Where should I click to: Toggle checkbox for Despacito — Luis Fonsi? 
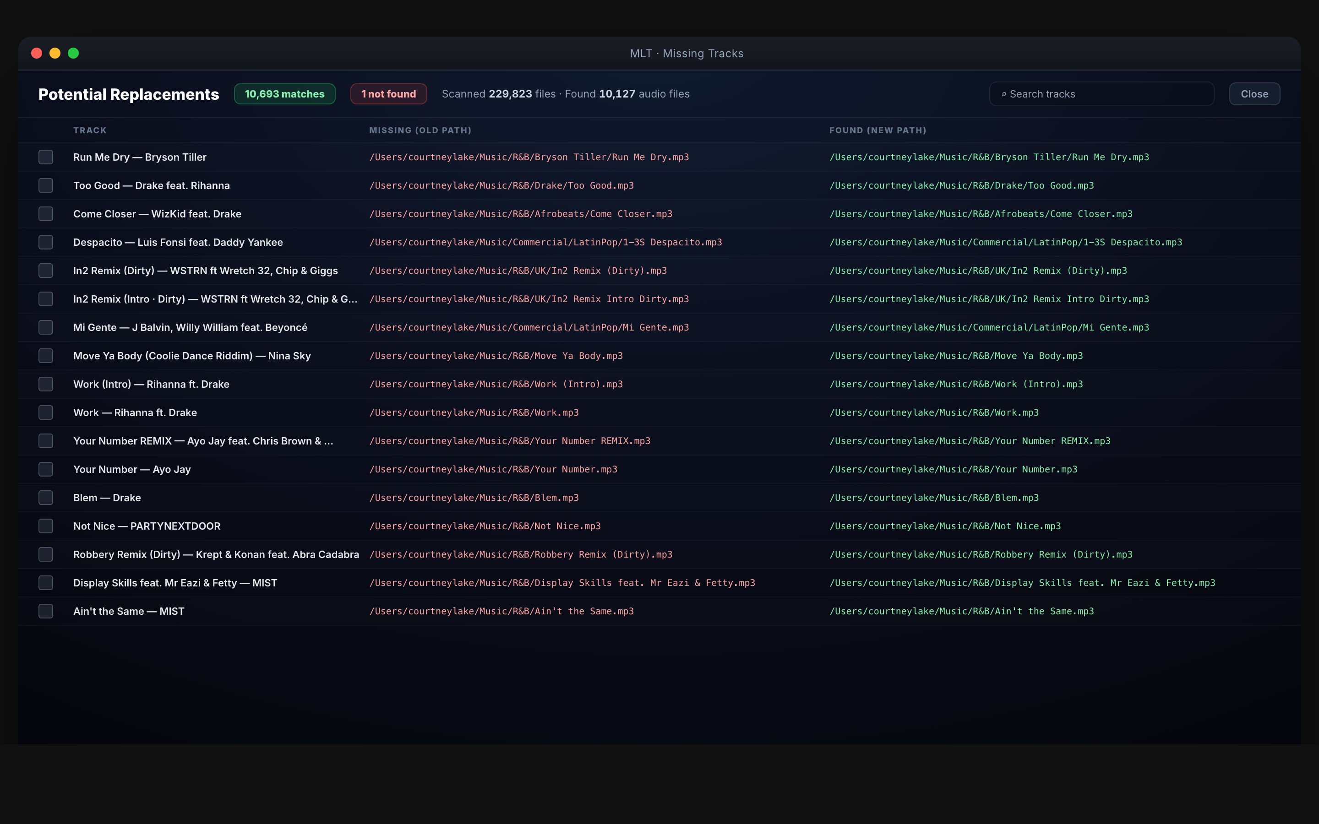[46, 242]
